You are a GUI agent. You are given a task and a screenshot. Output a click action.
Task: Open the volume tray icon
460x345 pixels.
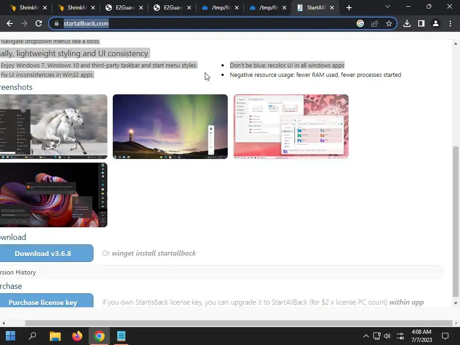[x=387, y=336]
